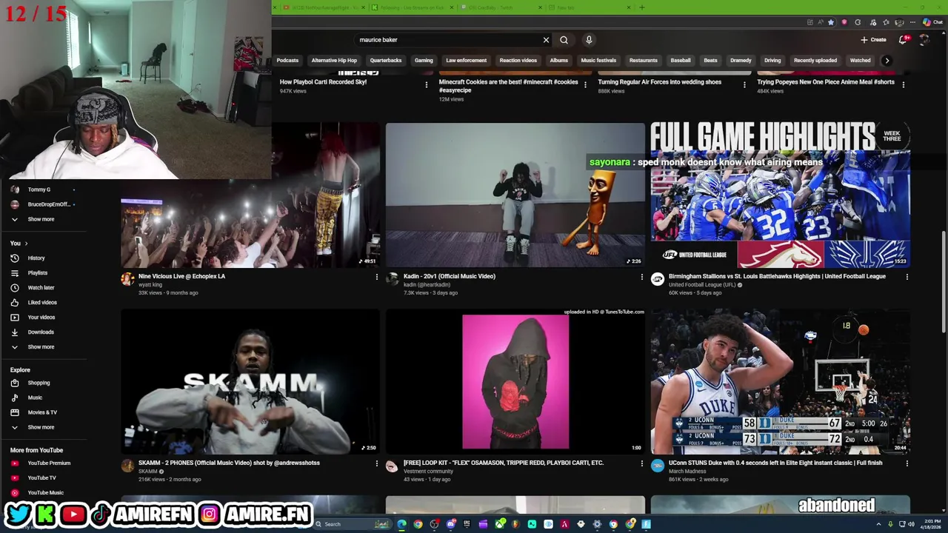The width and height of the screenshot is (948, 533).
Task: Expand the You section chevron
Action: click(26, 244)
